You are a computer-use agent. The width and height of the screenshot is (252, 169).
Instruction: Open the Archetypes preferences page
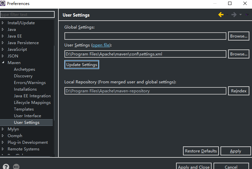pos(24,69)
